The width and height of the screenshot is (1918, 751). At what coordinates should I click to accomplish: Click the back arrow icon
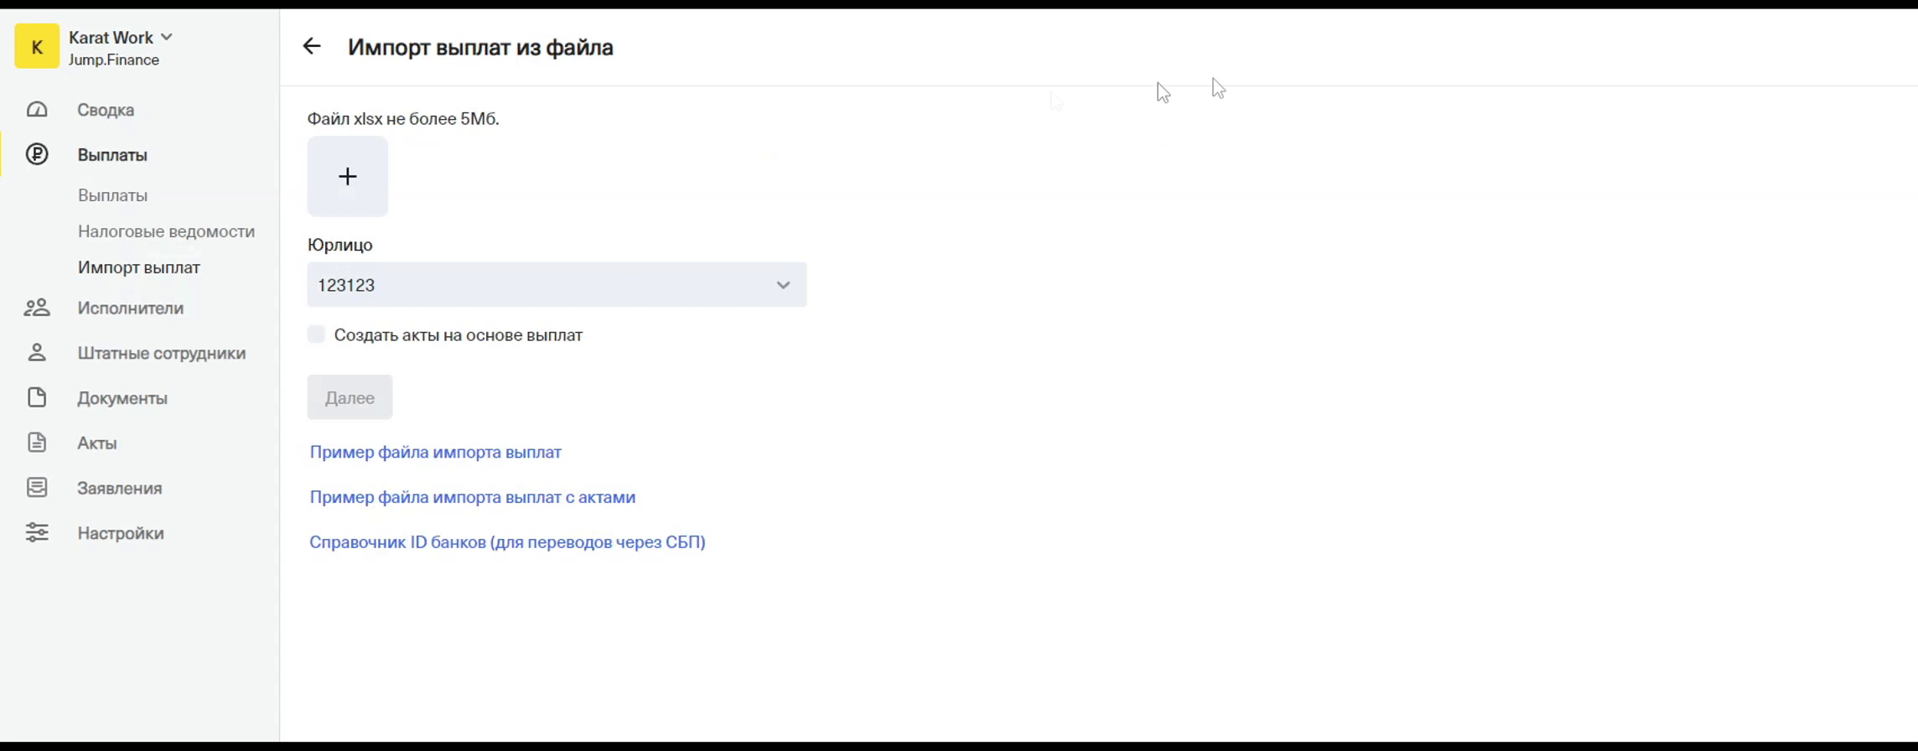point(312,47)
